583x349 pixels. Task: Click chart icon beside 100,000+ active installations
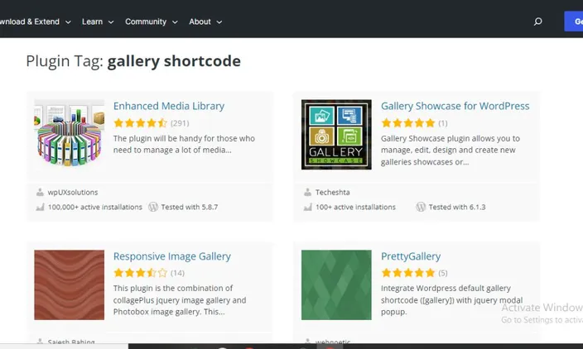click(40, 207)
